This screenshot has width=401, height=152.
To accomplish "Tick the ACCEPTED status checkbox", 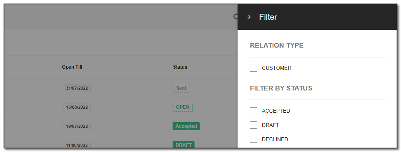I will tap(254, 111).
